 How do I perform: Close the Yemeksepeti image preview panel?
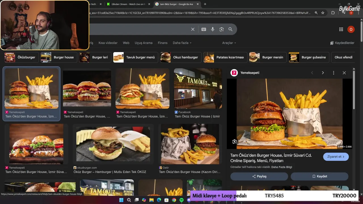[344, 73]
